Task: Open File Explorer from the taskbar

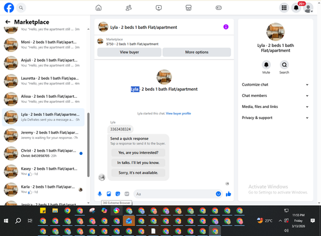Action: tap(55, 211)
